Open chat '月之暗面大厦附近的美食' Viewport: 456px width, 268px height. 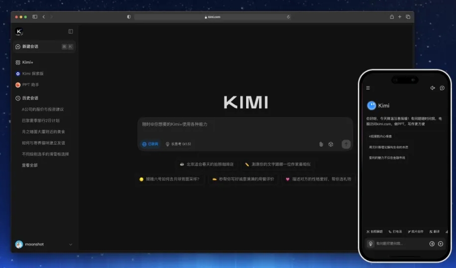pyautogui.click(x=43, y=132)
